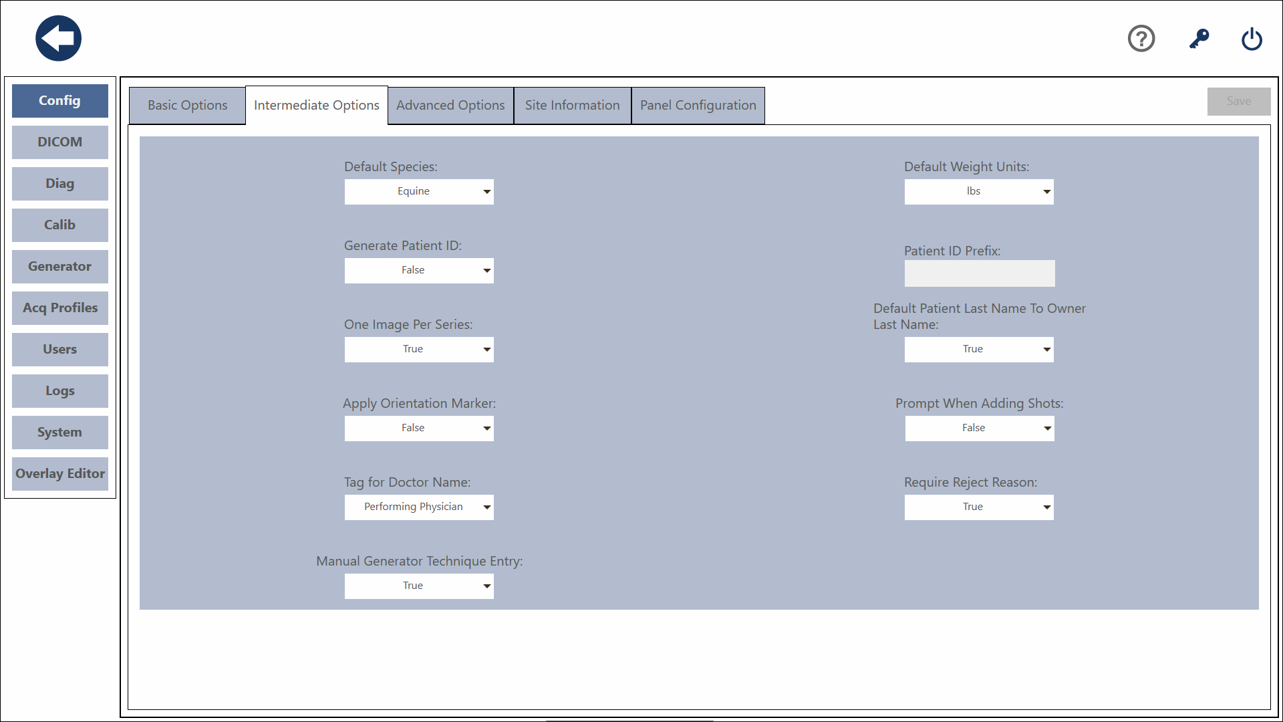Launch the Overlay Editor
Viewport: 1283px width, 722px height.
click(60, 474)
